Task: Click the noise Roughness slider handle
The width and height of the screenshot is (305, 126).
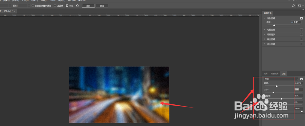Action: (281, 99)
